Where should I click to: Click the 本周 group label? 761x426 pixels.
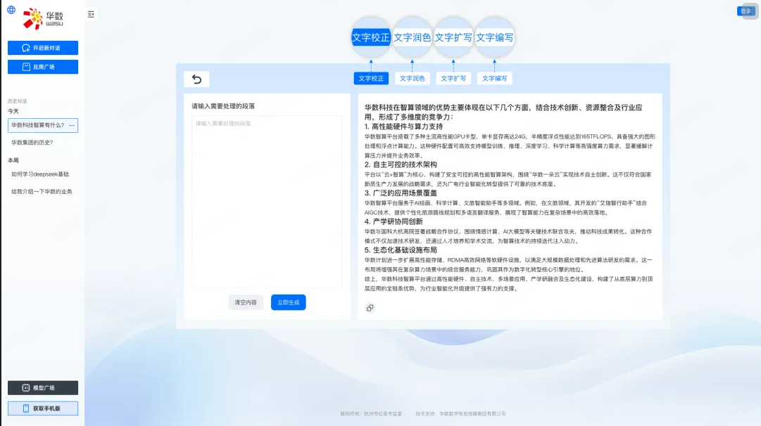(x=13, y=160)
